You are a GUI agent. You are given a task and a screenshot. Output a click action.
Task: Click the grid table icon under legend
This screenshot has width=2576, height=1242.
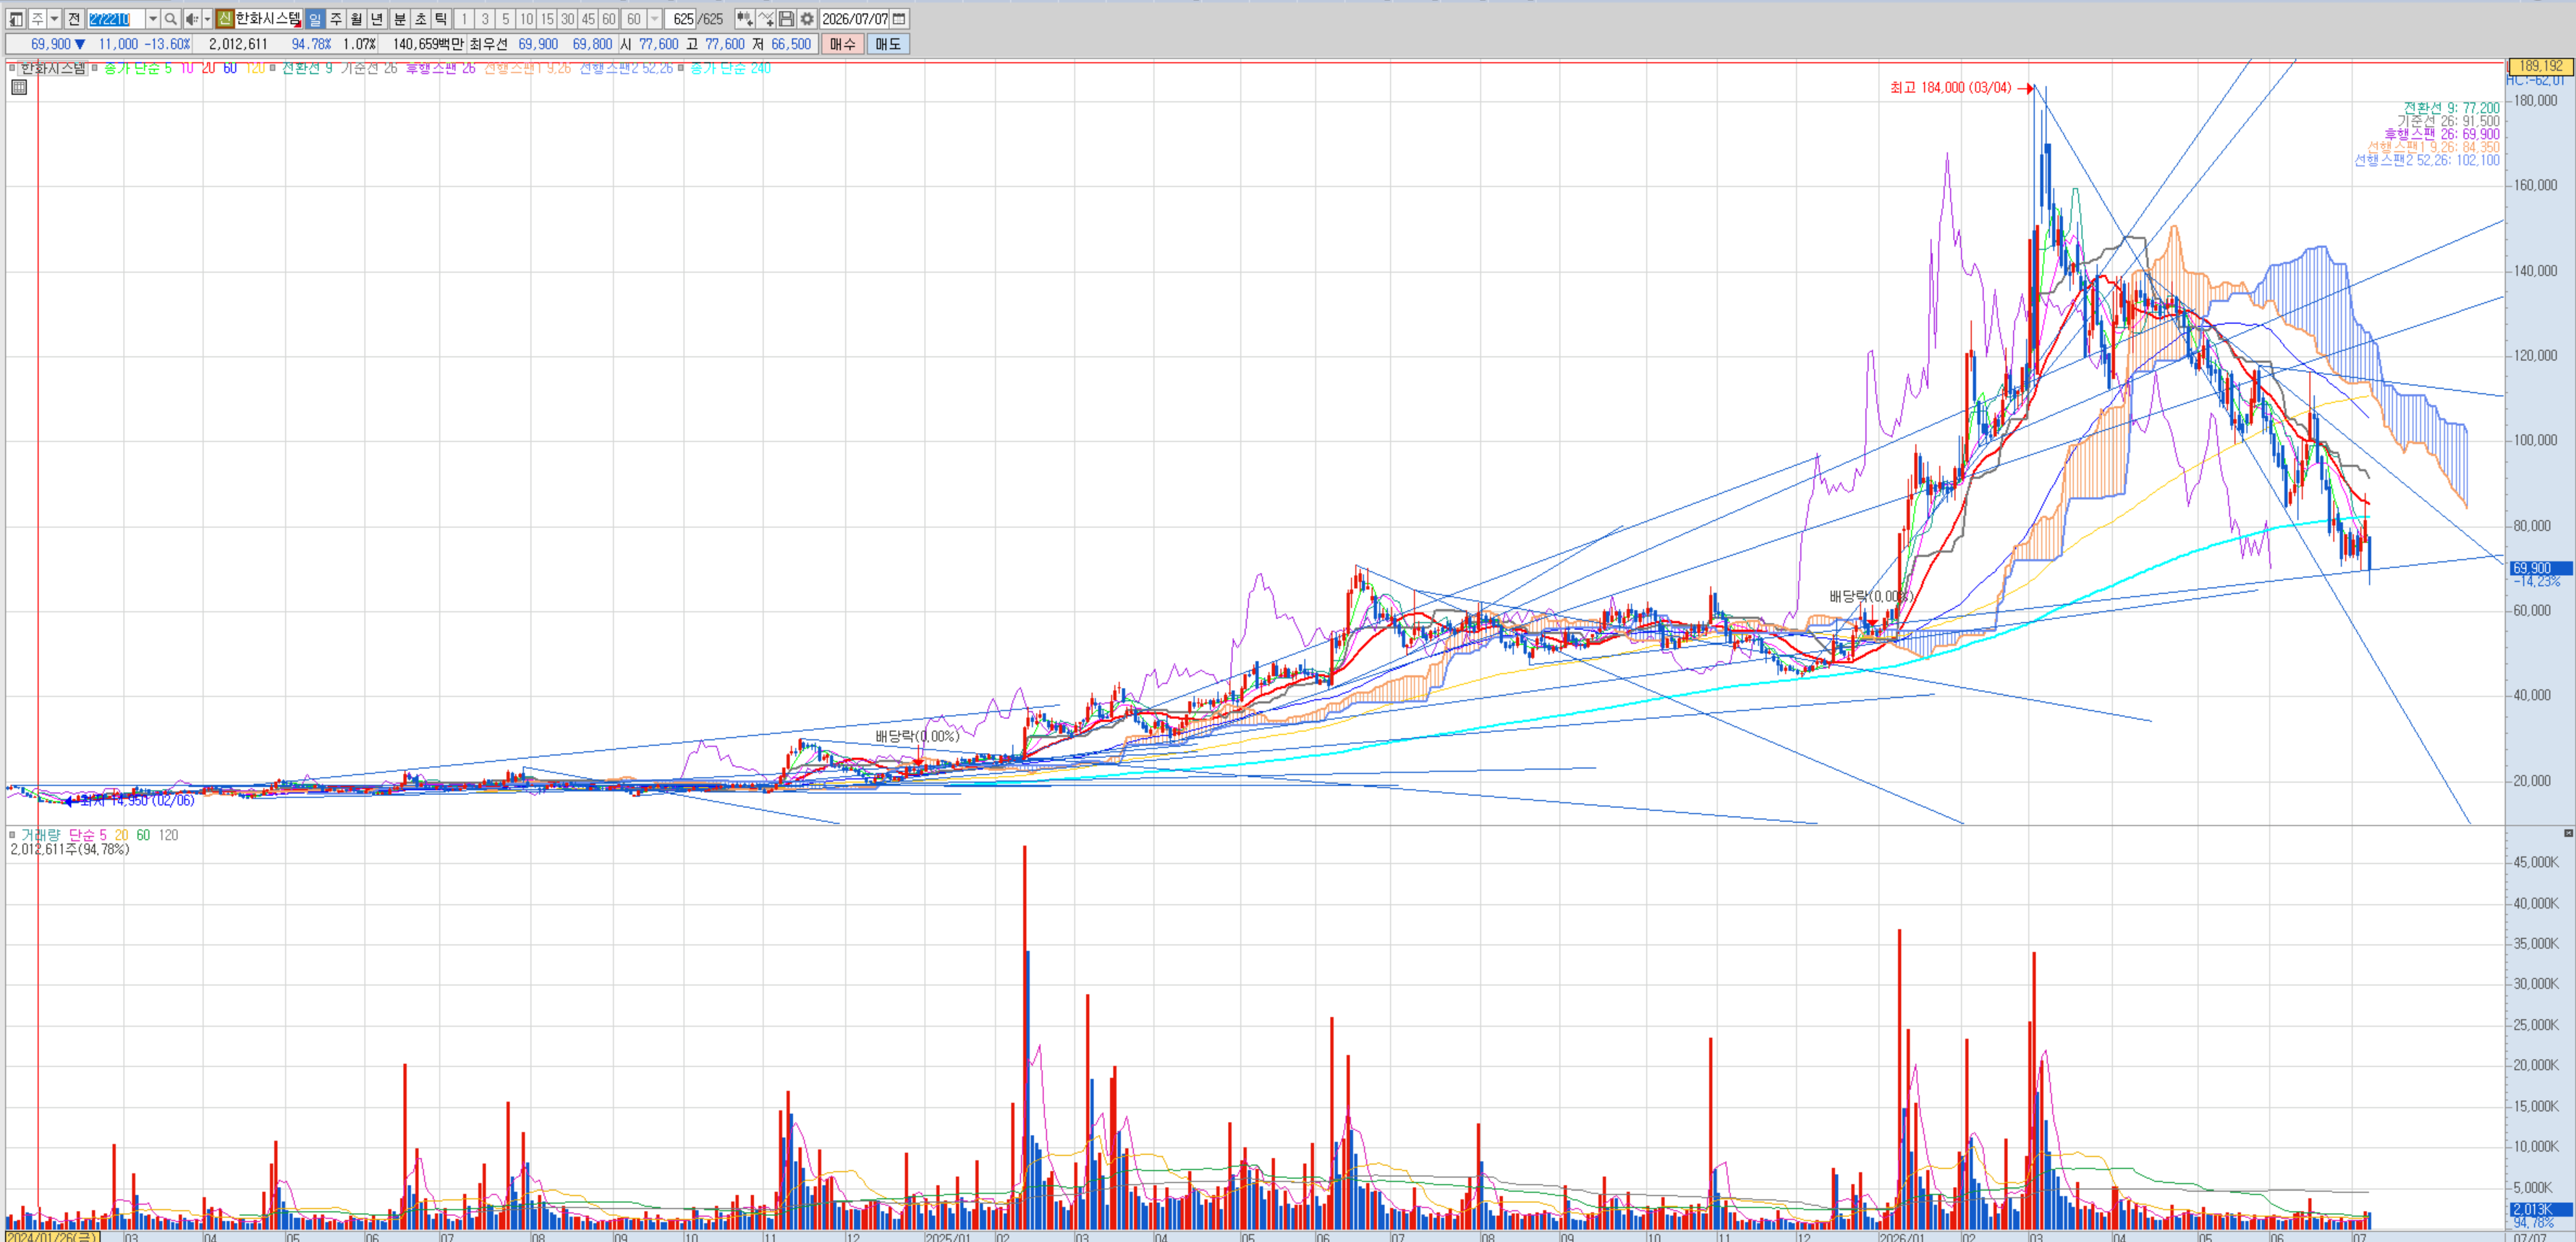tap(19, 87)
